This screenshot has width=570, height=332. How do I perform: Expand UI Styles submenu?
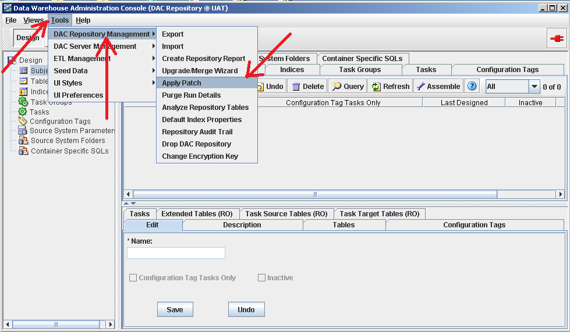[x=102, y=83]
